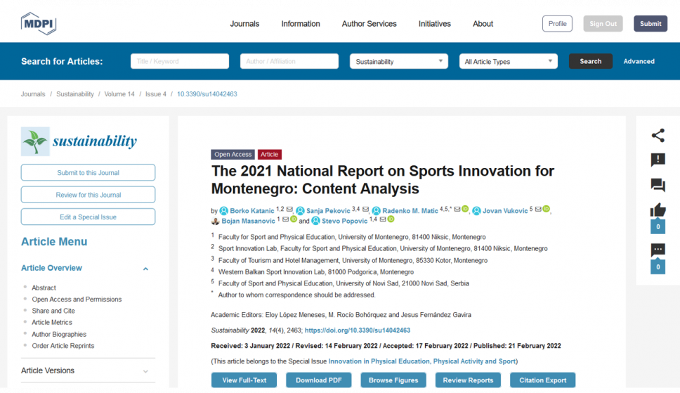Open the comments speech bubble icon
680x393 pixels.
658,250
